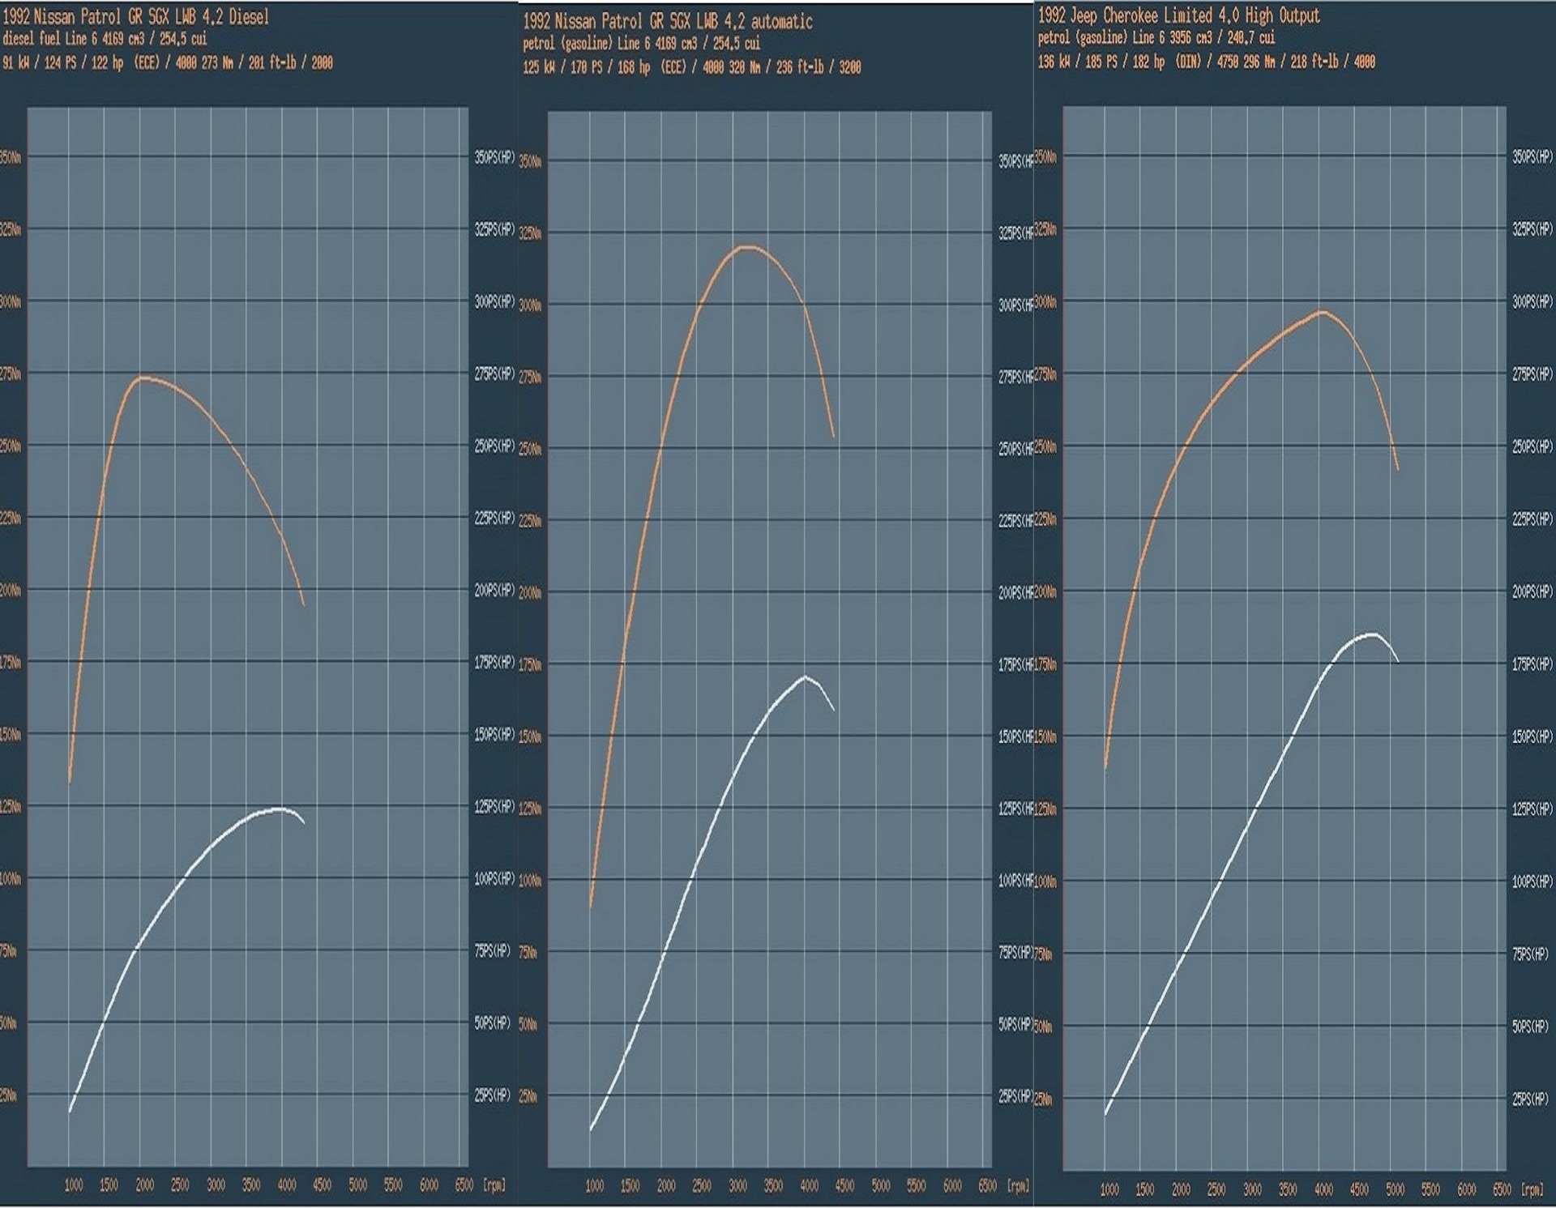Click the 25PS(HP) label right of Diesel chart
The height and width of the screenshot is (1208, 1556).
tap(492, 1095)
